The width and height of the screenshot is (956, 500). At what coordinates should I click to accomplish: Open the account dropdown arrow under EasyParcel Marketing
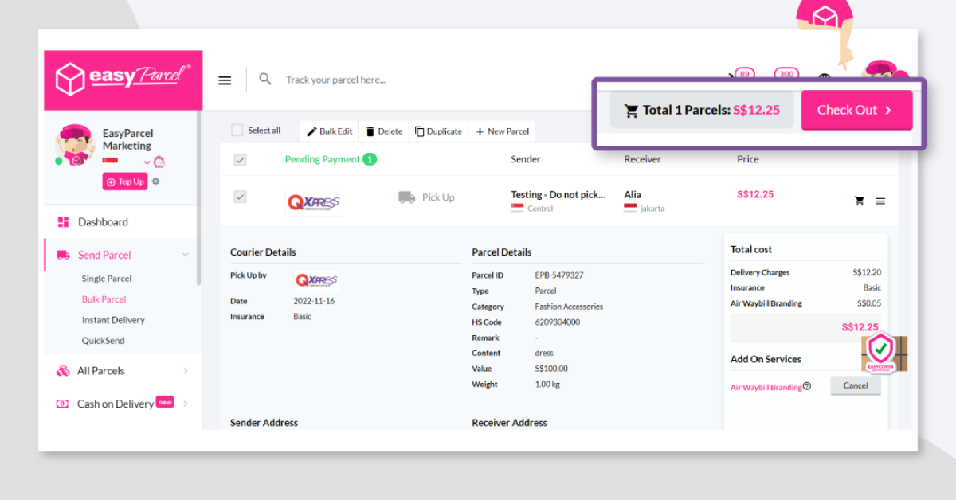[x=147, y=162]
